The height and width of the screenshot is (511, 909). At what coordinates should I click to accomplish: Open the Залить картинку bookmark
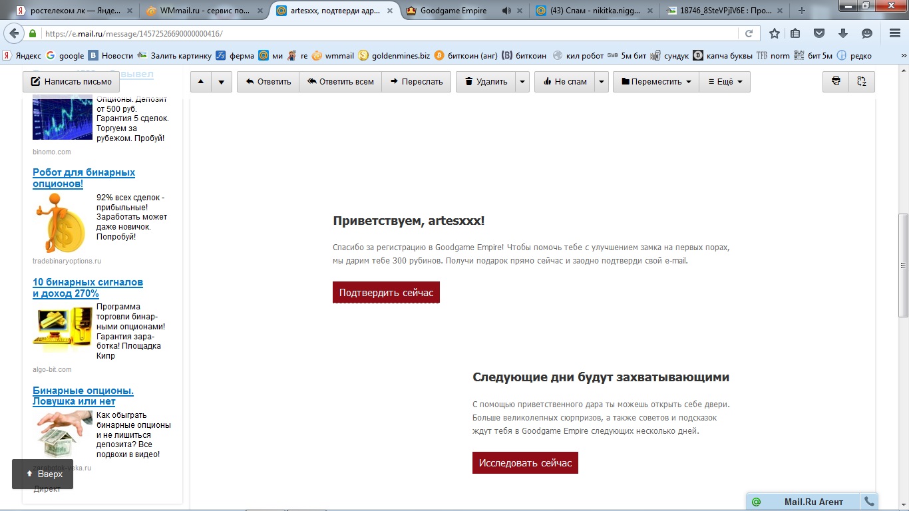point(174,56)
